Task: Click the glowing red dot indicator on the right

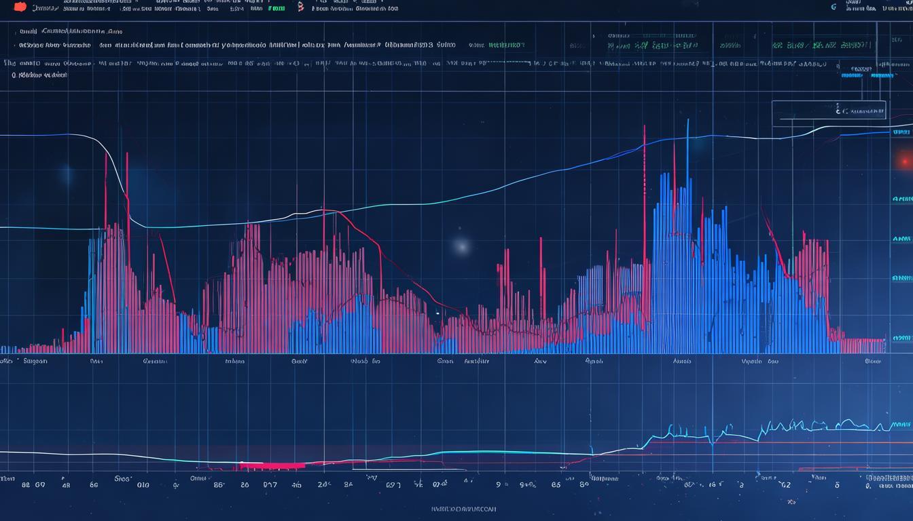Action: pyautogui.click(x=904, y=161)
